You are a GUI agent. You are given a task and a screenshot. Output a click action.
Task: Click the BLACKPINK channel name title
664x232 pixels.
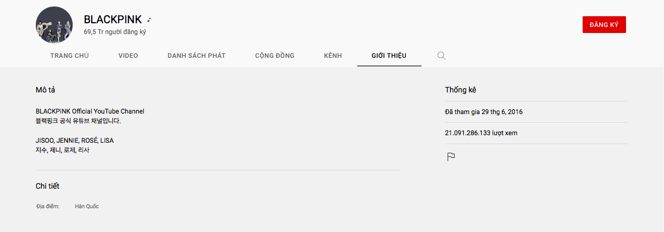click(113, 19)
